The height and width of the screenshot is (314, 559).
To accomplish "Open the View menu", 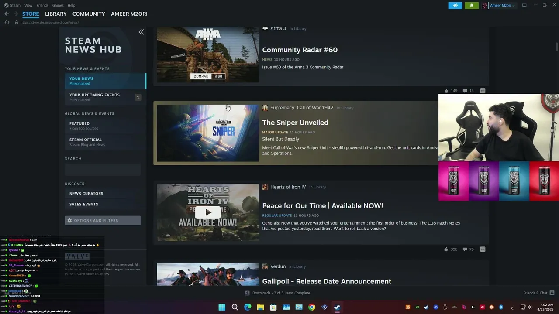I will point(28,5).
